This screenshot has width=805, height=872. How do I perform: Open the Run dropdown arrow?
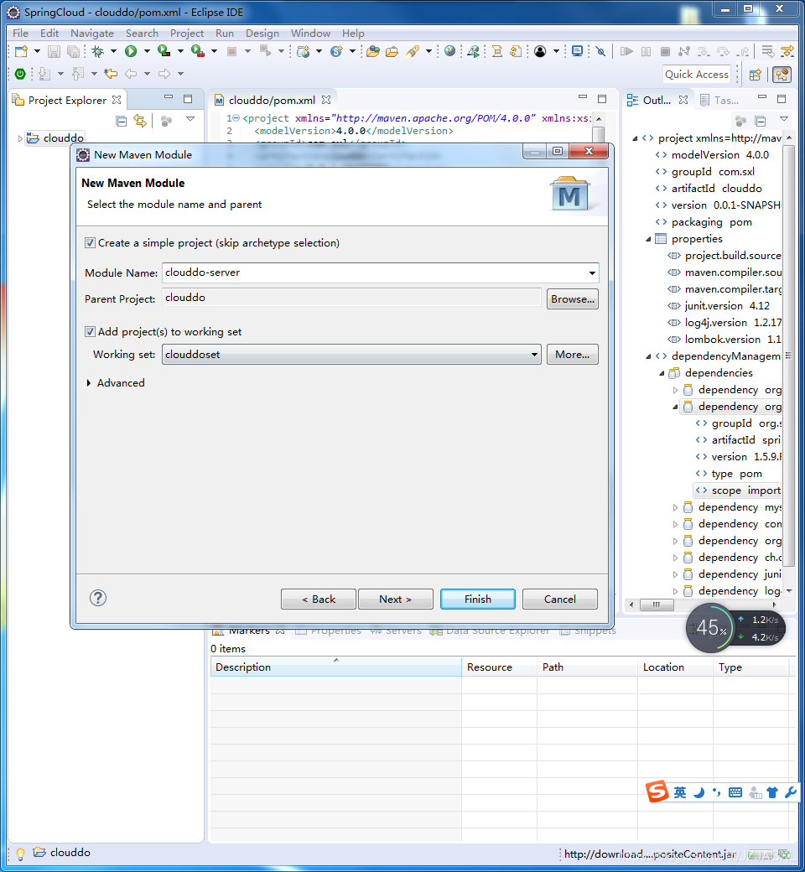[x=147, y=52]
